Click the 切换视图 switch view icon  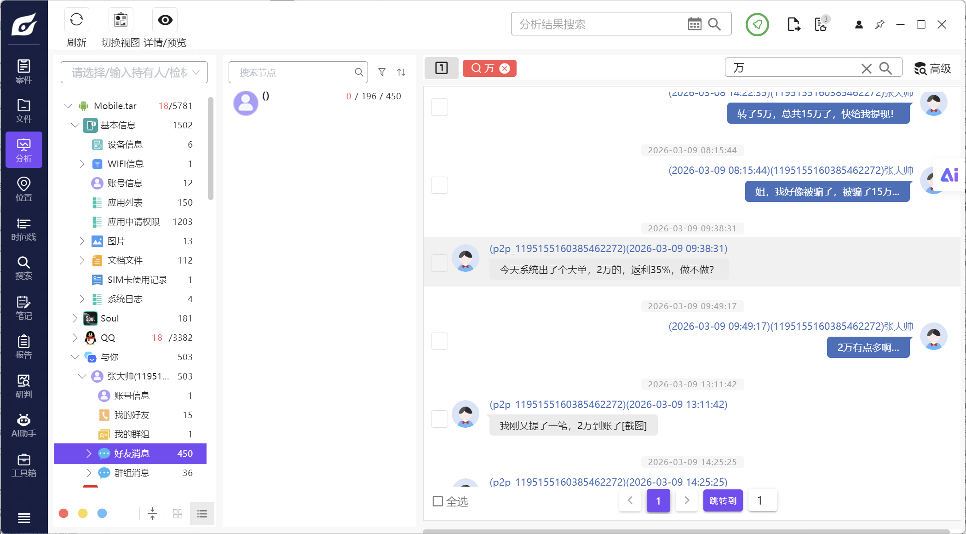point(121,20)
